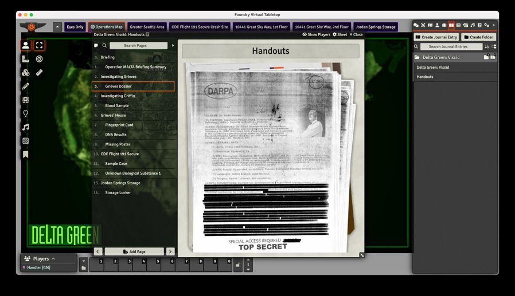Toggle journal sort mode icon

[x=487, y=46]
